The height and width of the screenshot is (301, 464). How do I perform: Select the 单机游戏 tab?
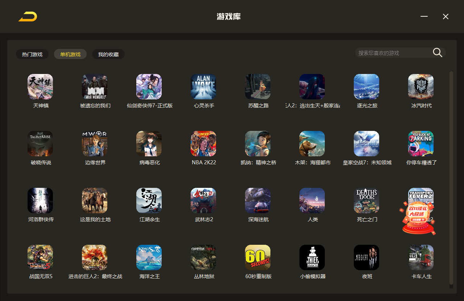(70, 54)
